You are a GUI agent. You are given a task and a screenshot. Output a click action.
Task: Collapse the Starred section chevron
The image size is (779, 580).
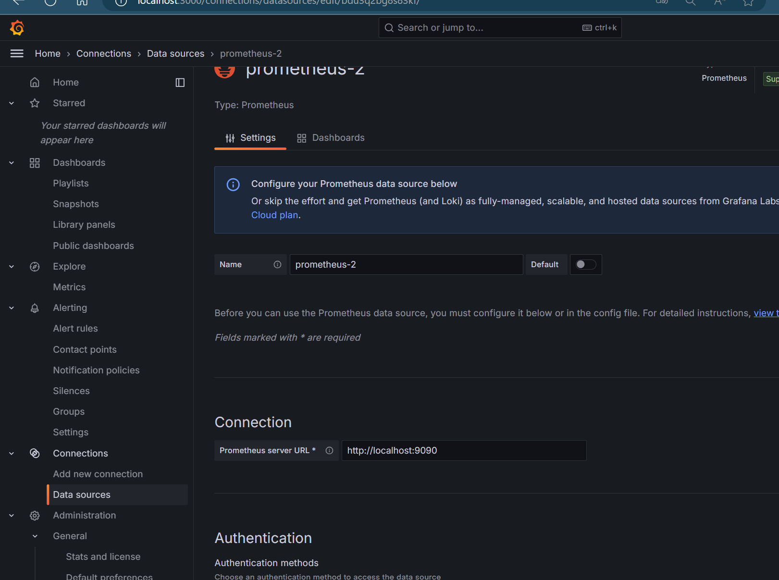pos(12,103)
